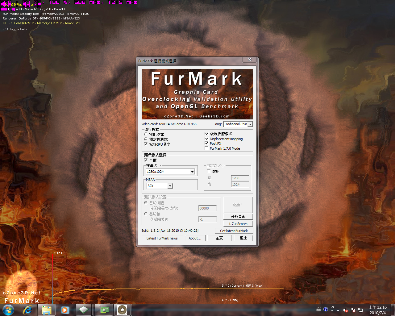Open the Lang Traditional Chinese dropdown
This screenshot has height=316, width=395.
click(x=238, y=124)
